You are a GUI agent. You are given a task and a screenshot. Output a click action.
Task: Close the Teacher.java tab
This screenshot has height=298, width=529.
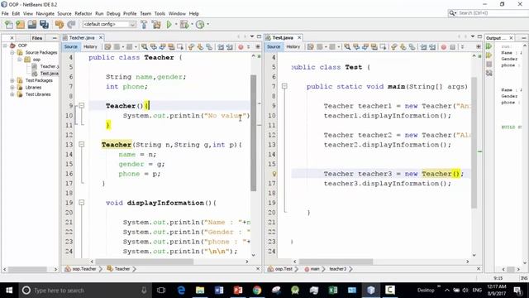(101, 37)
